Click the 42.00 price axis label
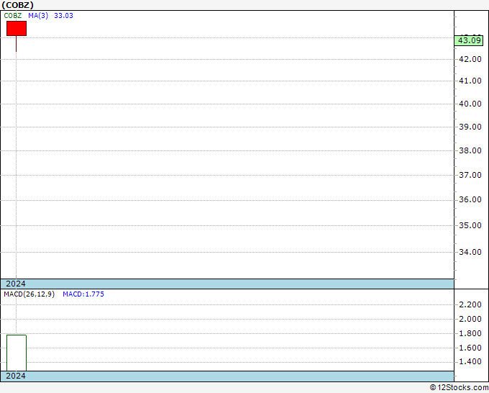The image size is (489, 393). [470, 59]
